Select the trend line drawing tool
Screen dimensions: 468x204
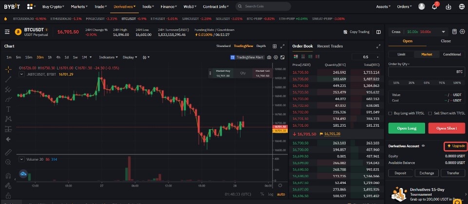[8, 79]
